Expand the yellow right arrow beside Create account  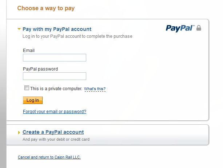click(x=19, y=132)
